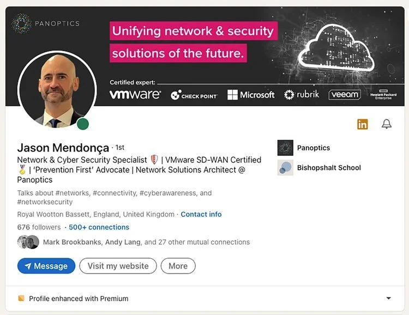Screen dimensions: 409x315
Task: Click the notification bell icon
Action: (x=387, y=124)
